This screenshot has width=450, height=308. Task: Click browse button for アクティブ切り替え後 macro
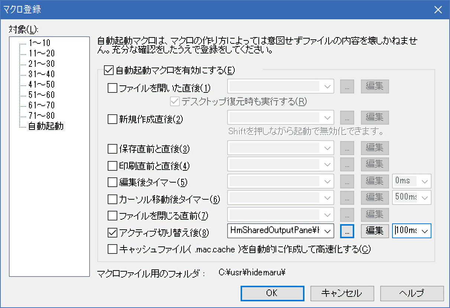pyautogui.click(x=347, y=231)
